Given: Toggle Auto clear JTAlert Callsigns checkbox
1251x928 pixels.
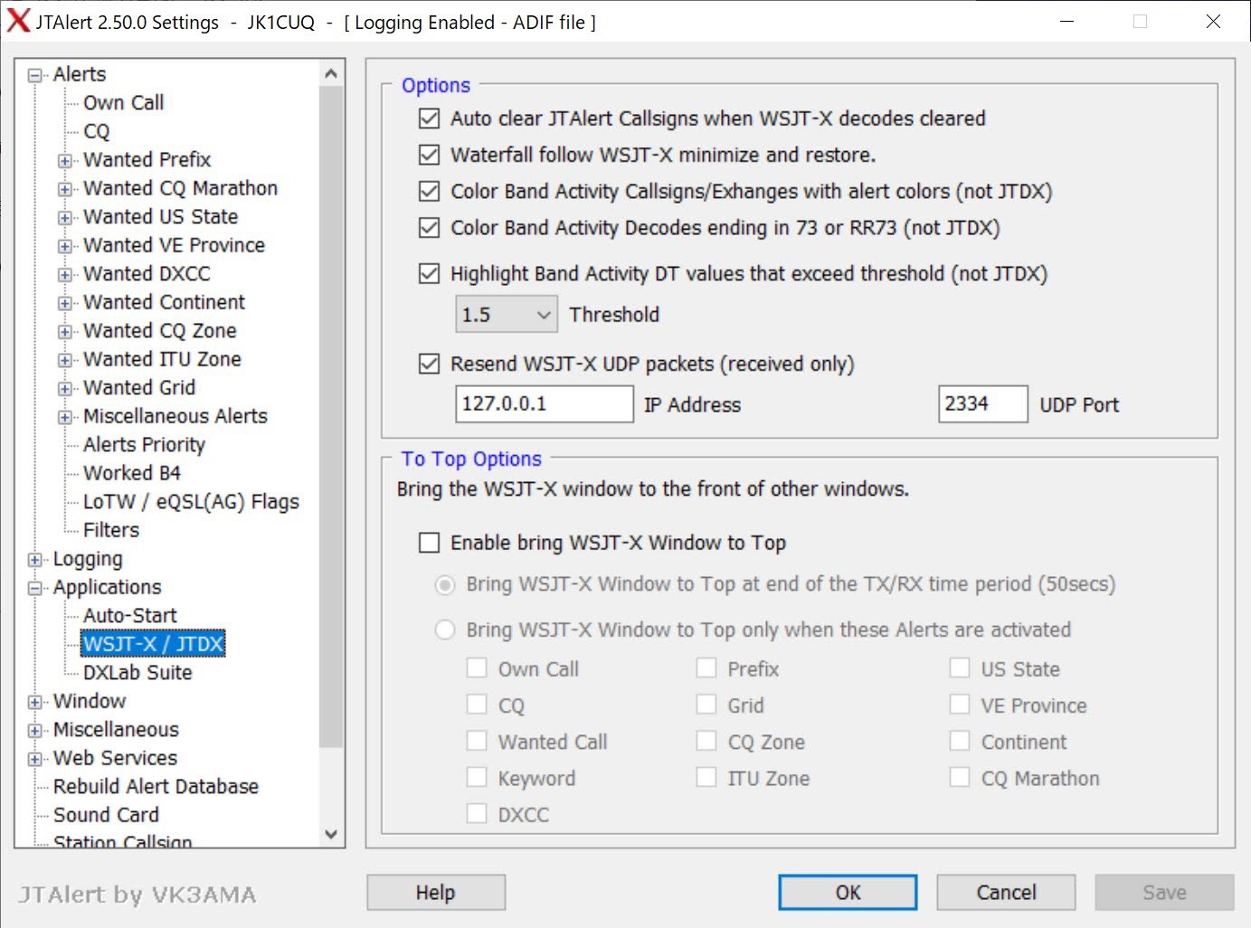Looking at the screenshot, I should point(430,118).
